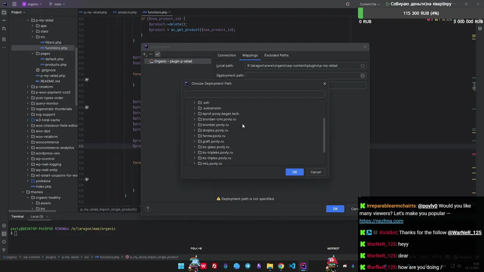Viewport: 484px width, 272px height.
Task: Cancel the Choose Deployment Path dialog
Action: tap(316, 172)
